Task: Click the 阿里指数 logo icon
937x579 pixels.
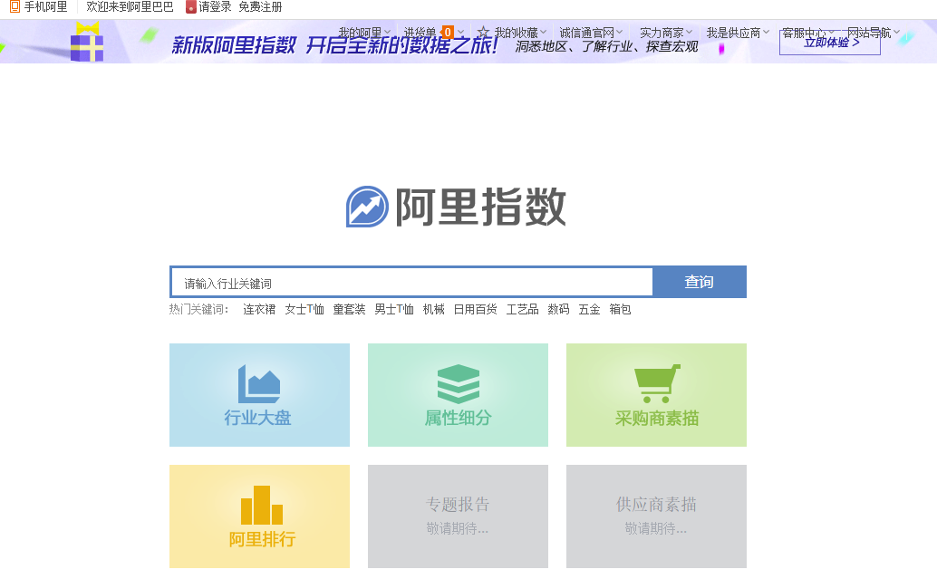Action: click(368, 207)
